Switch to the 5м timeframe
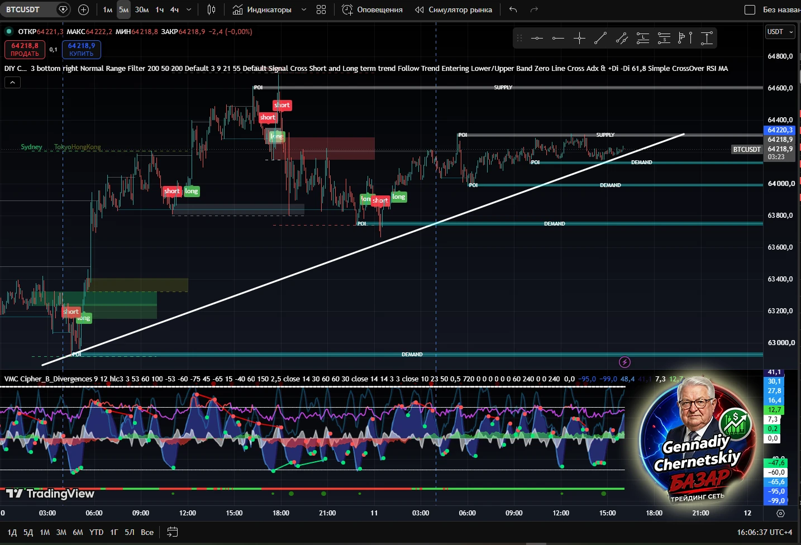 [x=124, y=9]
